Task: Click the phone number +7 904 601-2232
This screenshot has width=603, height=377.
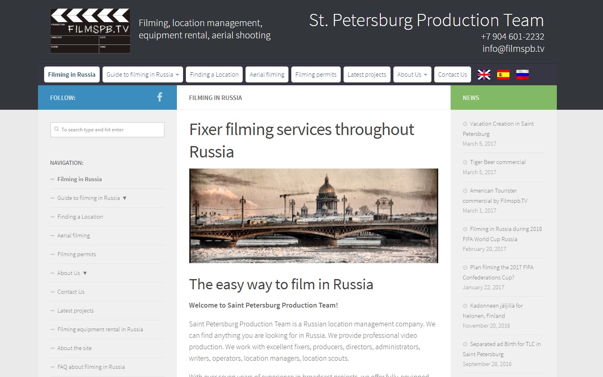Action: [513, 36]
